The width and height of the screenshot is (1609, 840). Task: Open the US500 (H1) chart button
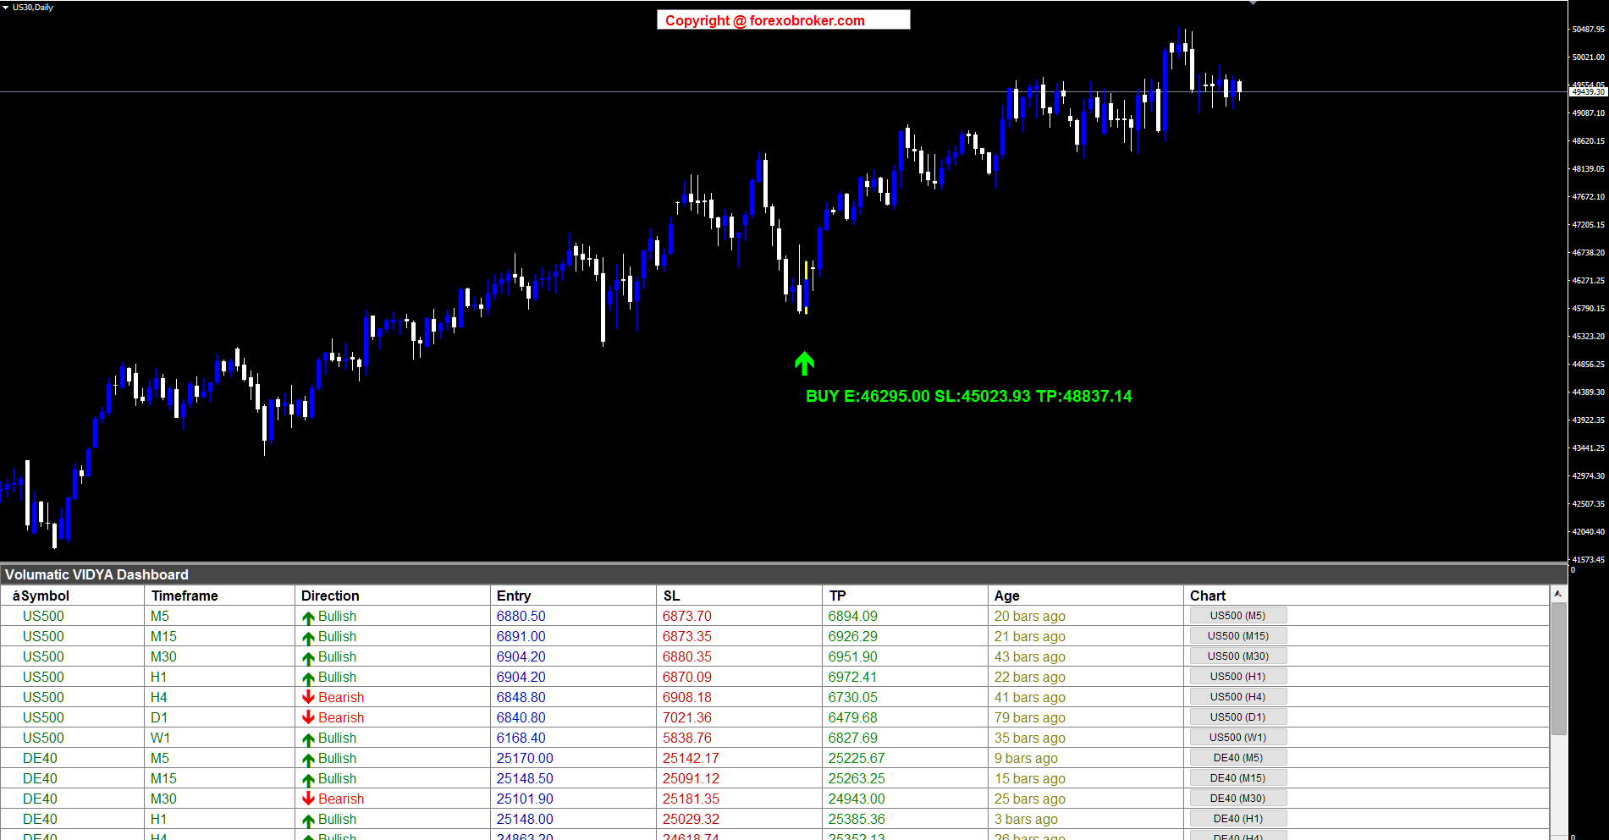click(x=1237, y=677)
